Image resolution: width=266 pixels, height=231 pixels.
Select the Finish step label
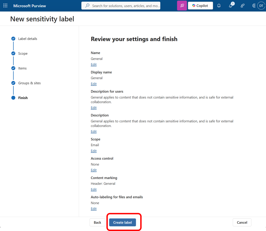tap(23, 98)
